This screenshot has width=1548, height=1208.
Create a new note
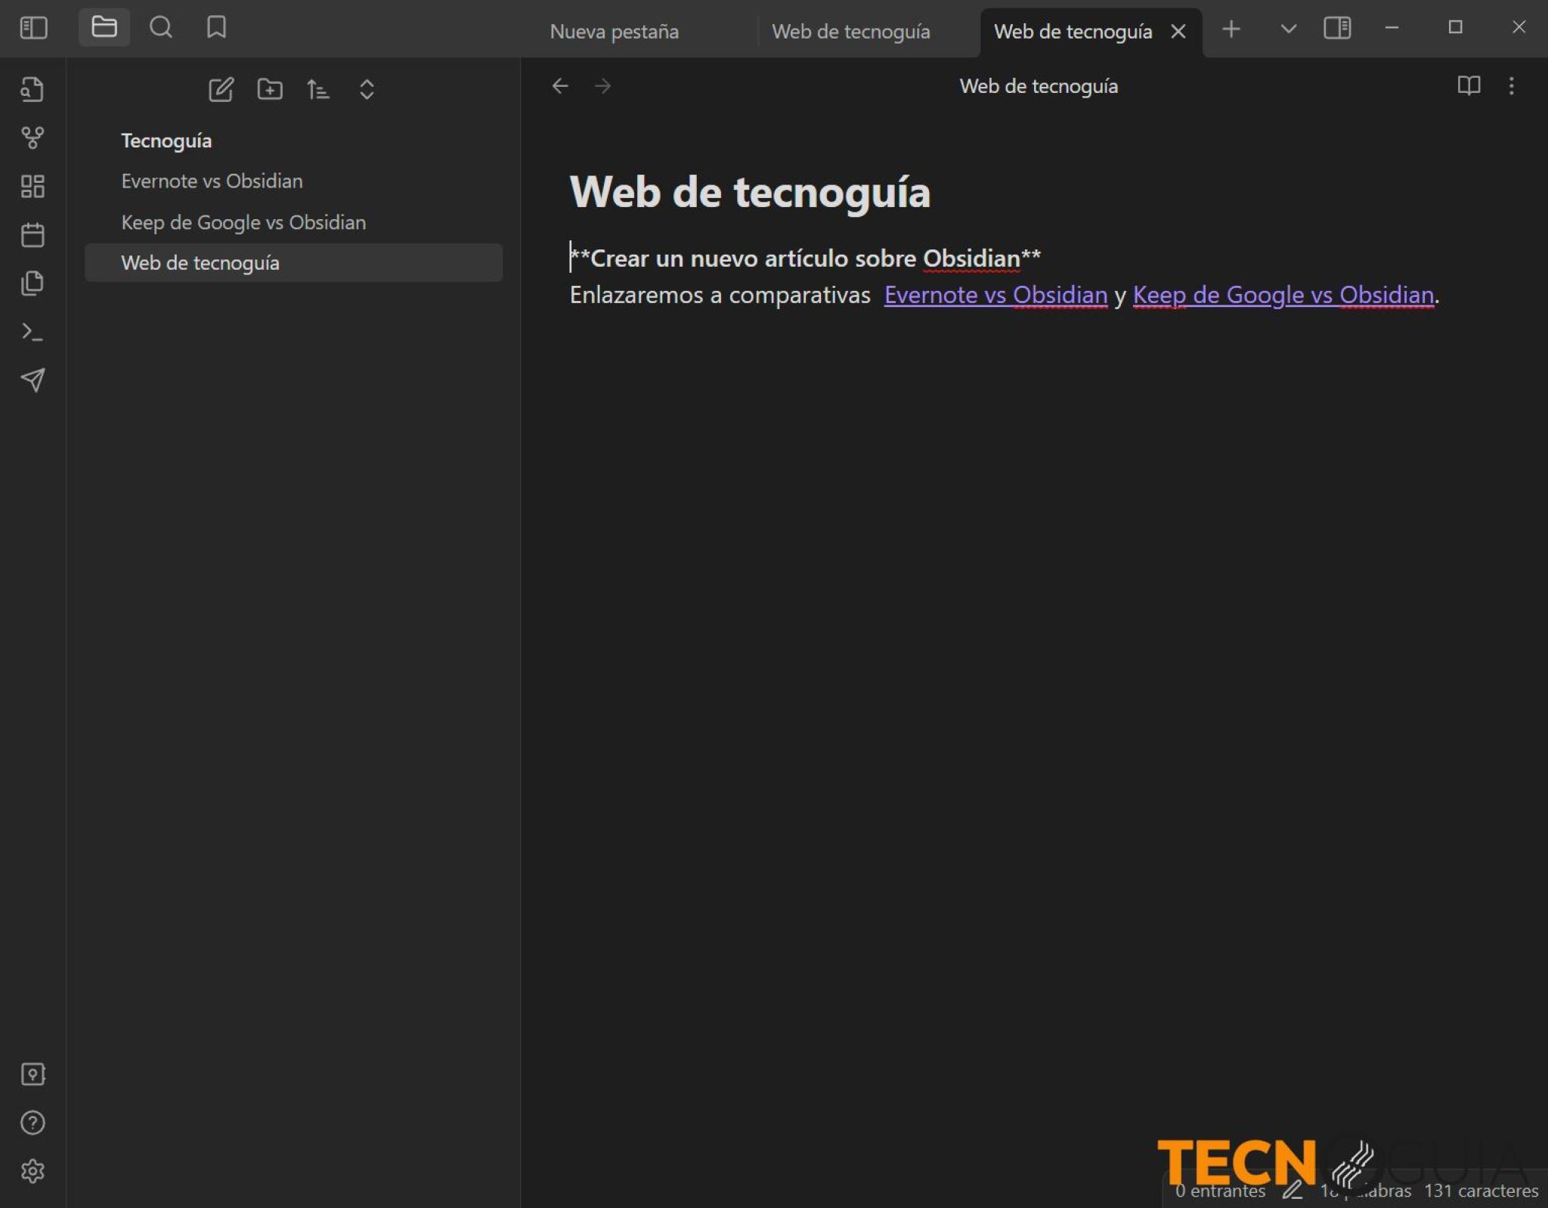coord(221,89)
